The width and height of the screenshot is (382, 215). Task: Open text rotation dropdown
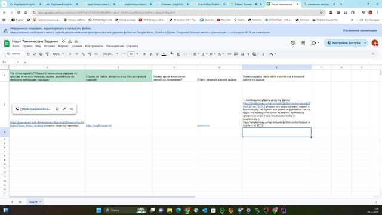pos(220,54)
